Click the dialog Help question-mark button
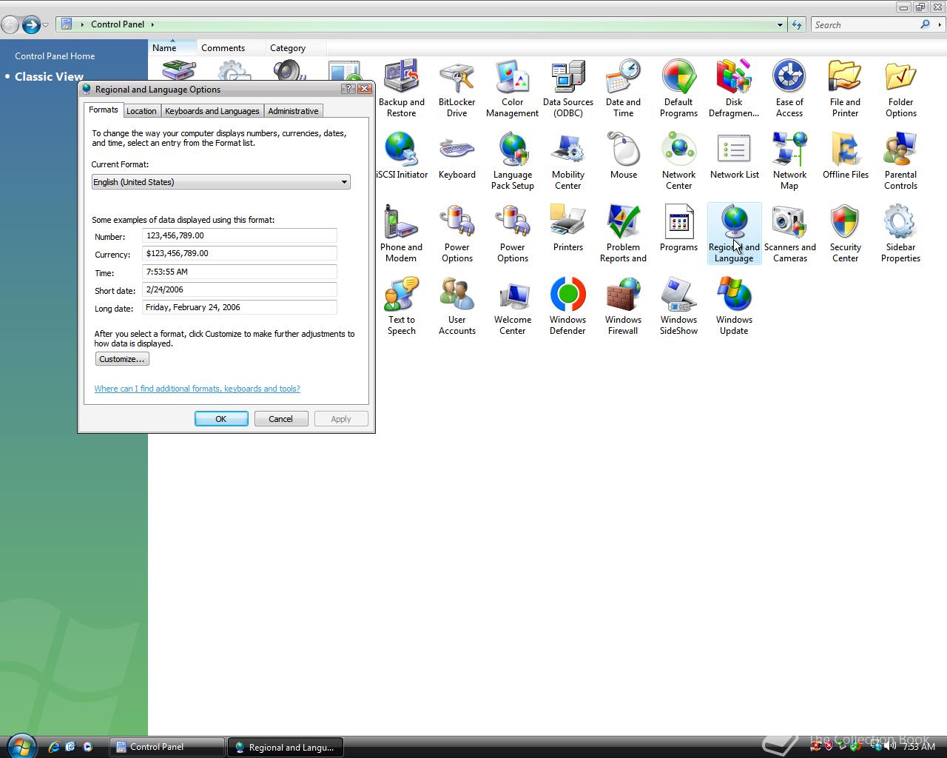Viewport: 947px width, 758px height. (348, 89)
